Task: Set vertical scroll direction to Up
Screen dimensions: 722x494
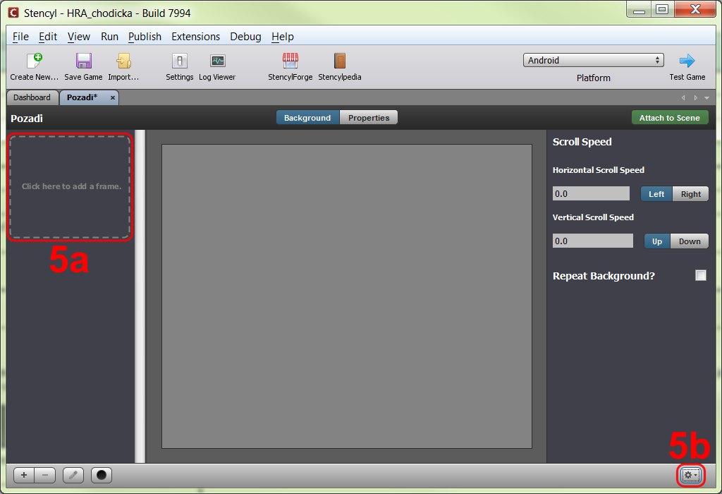Action: pyautogui.click(x=657, y=241)
